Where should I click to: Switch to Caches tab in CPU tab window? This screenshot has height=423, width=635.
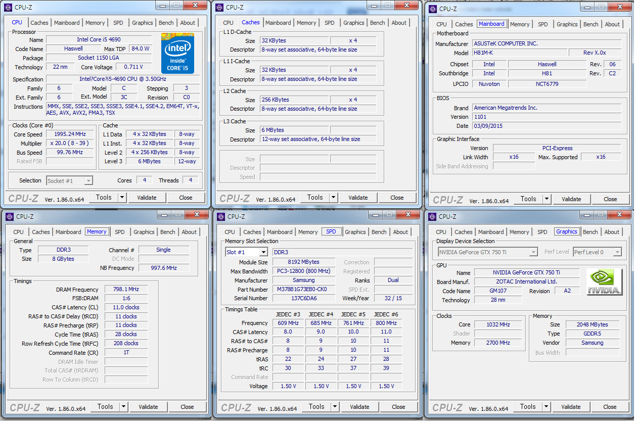(39, 23)
